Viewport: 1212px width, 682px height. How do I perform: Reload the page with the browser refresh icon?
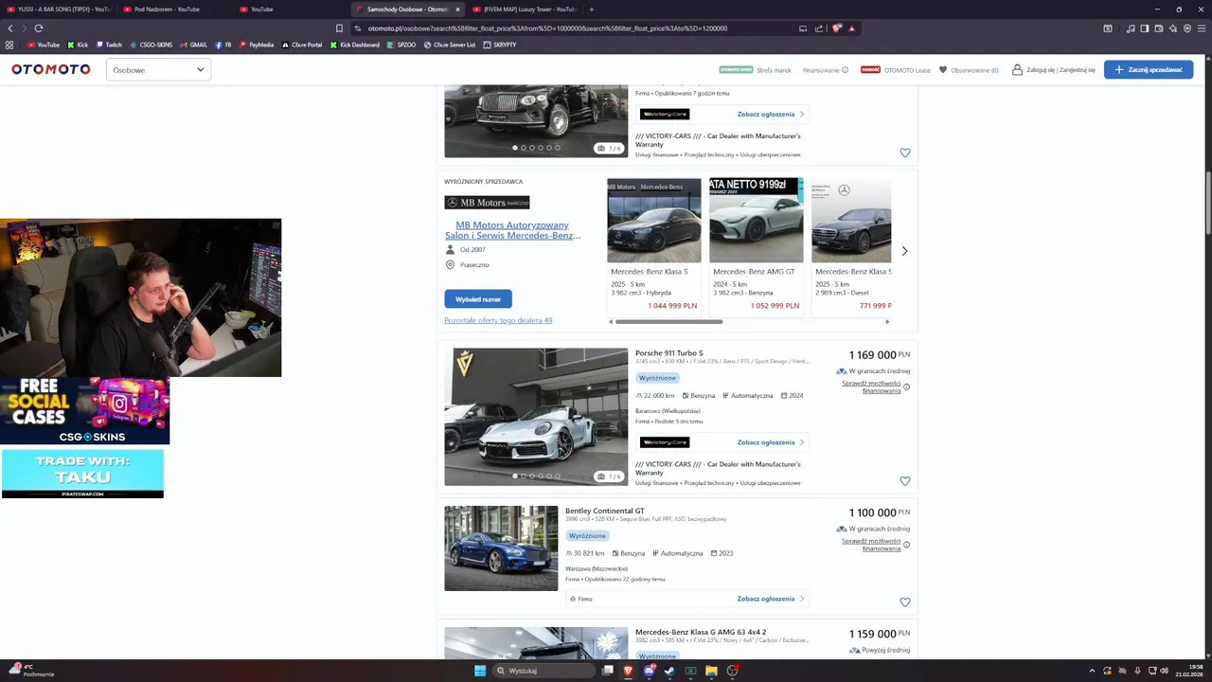click(38, 28)
